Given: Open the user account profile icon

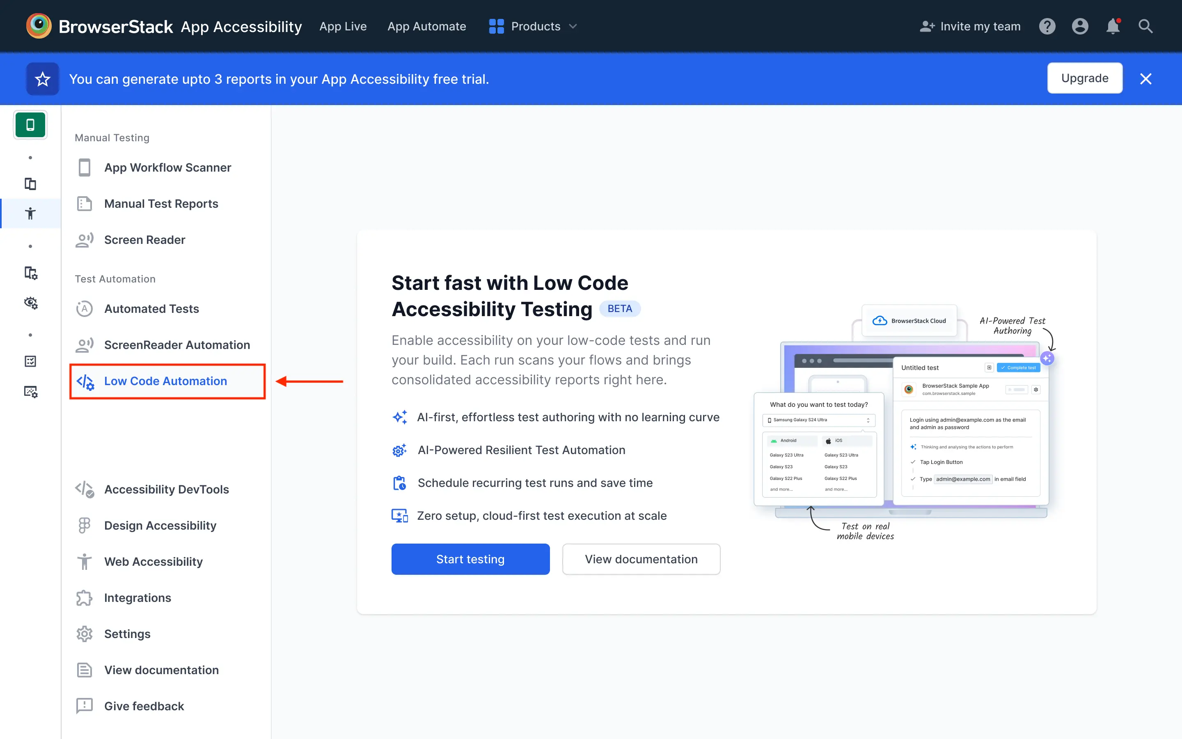Looking at the screenshot, I should coord(1080,26).
